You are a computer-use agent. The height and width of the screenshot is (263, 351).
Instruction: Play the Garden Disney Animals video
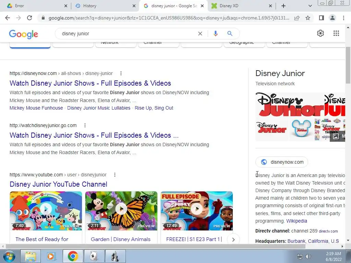coord(121,211)
